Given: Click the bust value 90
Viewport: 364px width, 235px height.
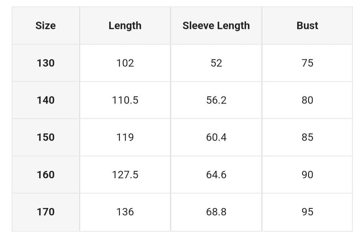Looking at the screenshot, I should 307,175.
